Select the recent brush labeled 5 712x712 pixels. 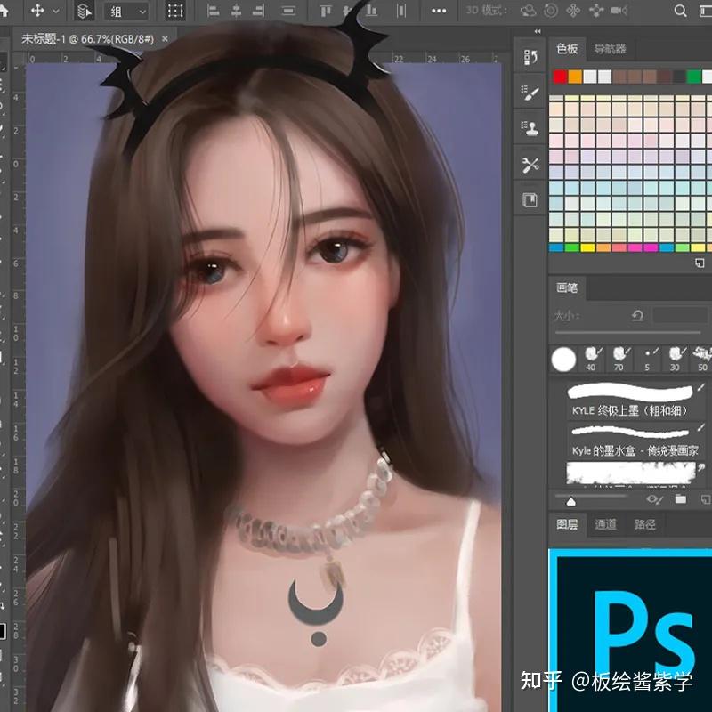click(649, 360)
